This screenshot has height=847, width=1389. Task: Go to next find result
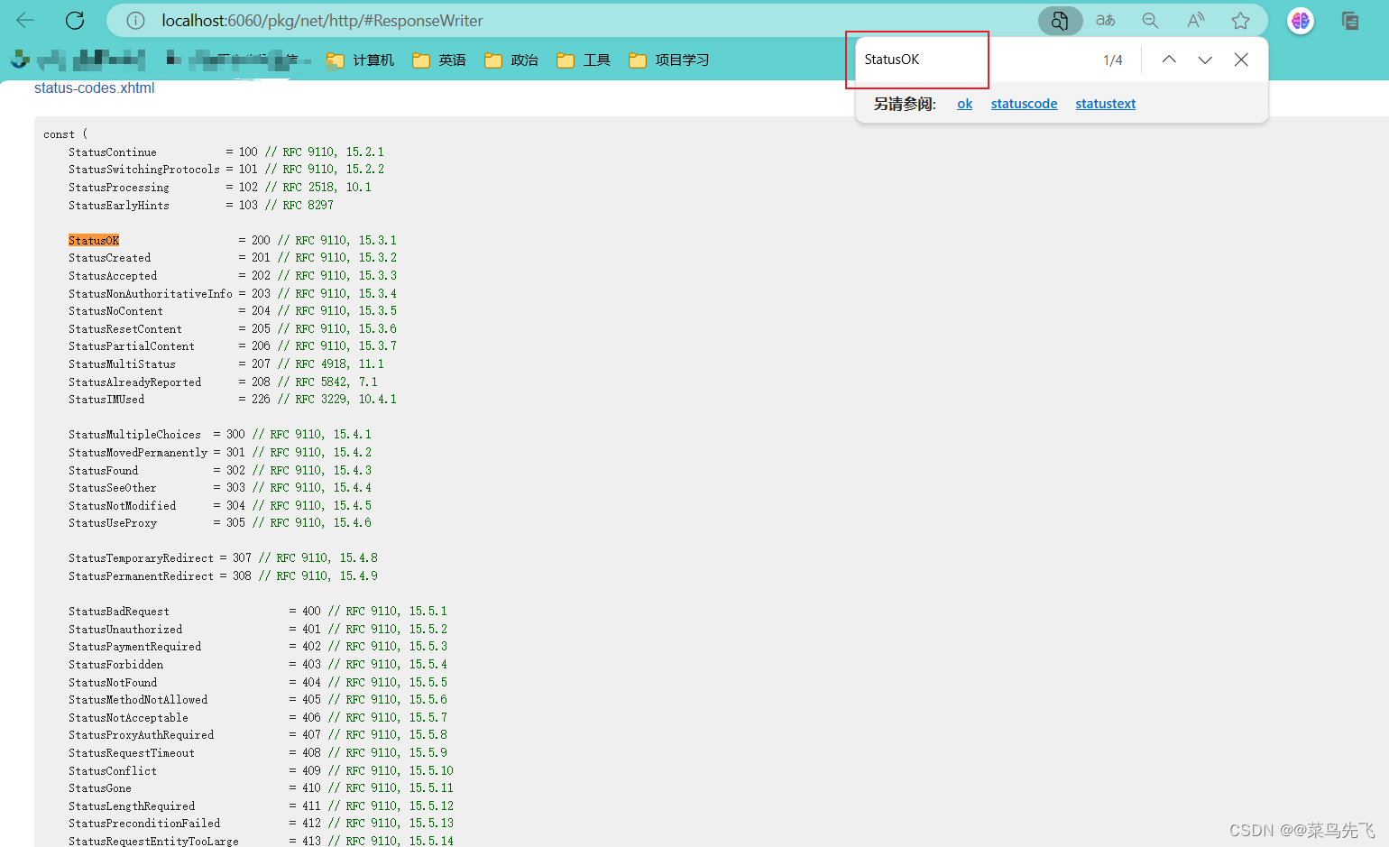click(1205, 60)
